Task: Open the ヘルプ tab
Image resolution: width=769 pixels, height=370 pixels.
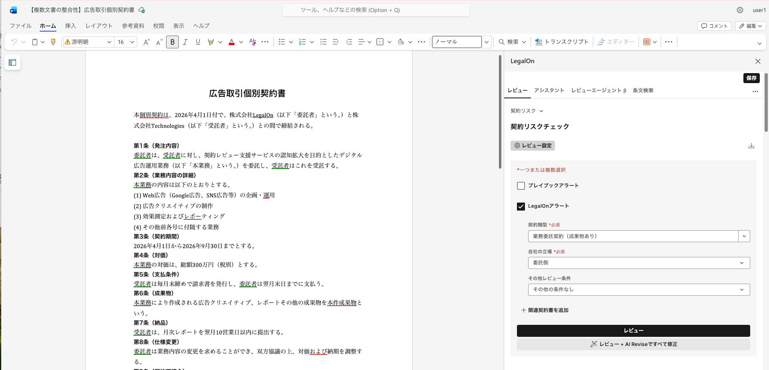Action: click(201, 26)
